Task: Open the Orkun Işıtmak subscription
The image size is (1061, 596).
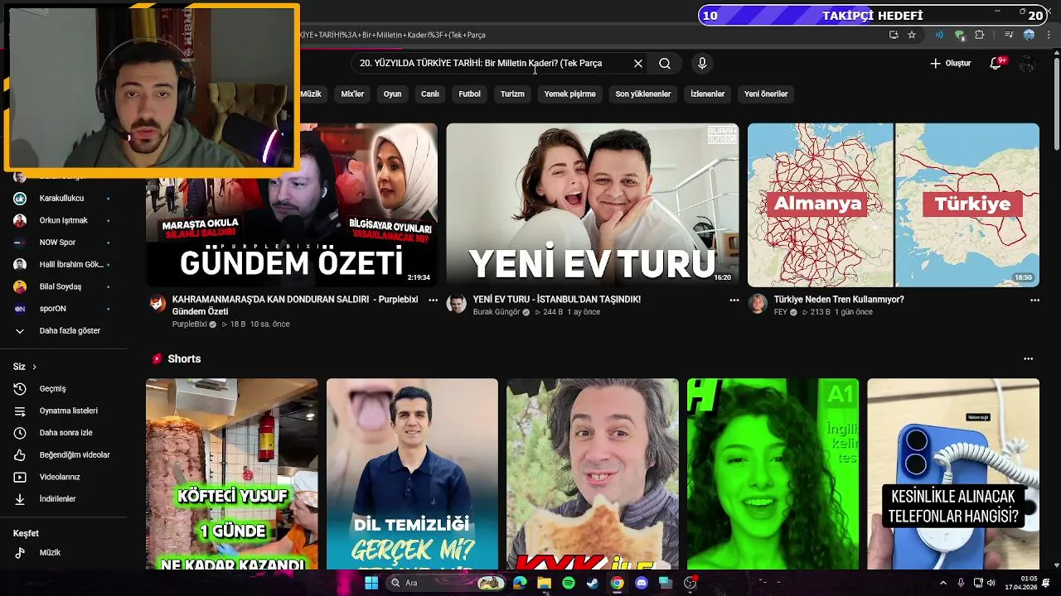Action: pos(63,221)
